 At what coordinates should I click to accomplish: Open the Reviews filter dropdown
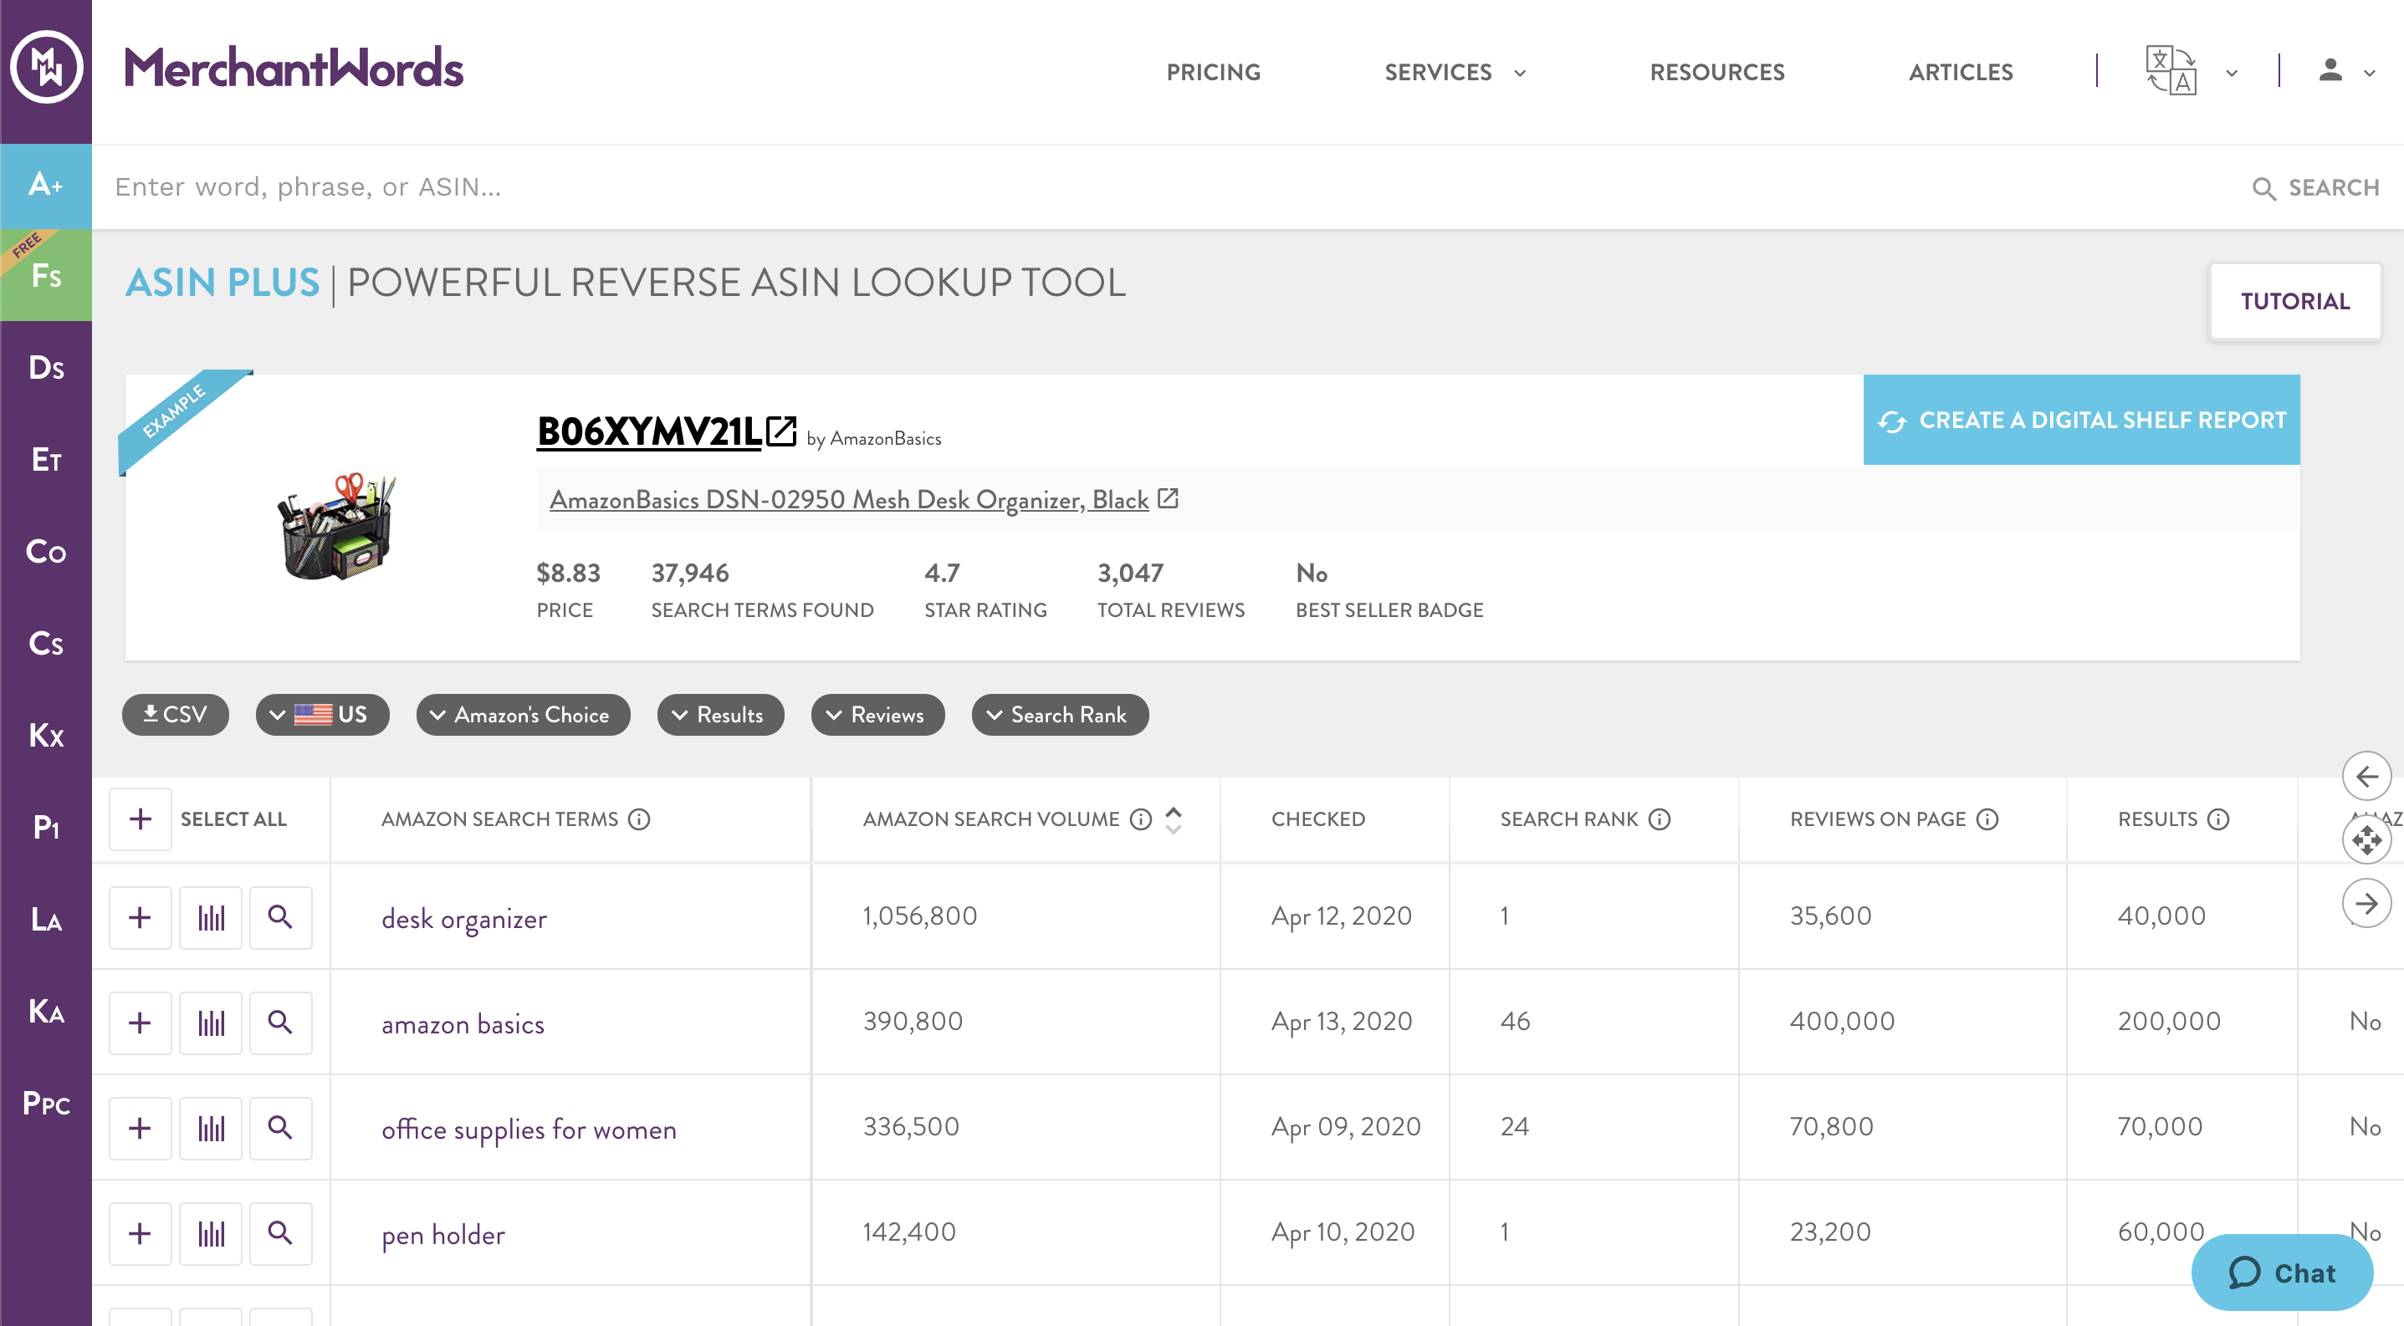point(877,714)
